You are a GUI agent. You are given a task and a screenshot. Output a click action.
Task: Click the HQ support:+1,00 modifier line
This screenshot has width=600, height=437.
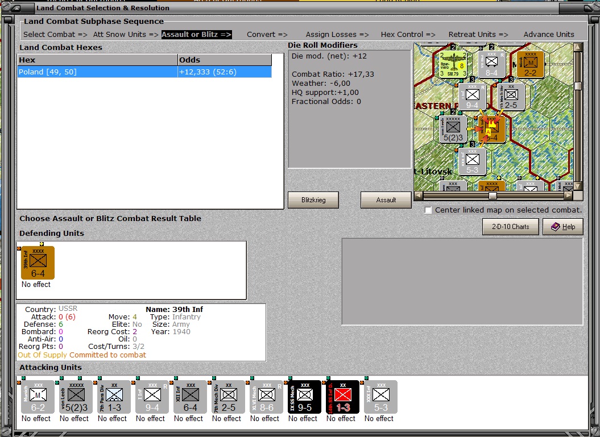tap(325, 93)
